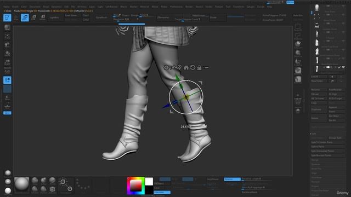Click the top icon of the right shelf
The height and width of the screenshot is (197, 351).
[x=298, y=27]
